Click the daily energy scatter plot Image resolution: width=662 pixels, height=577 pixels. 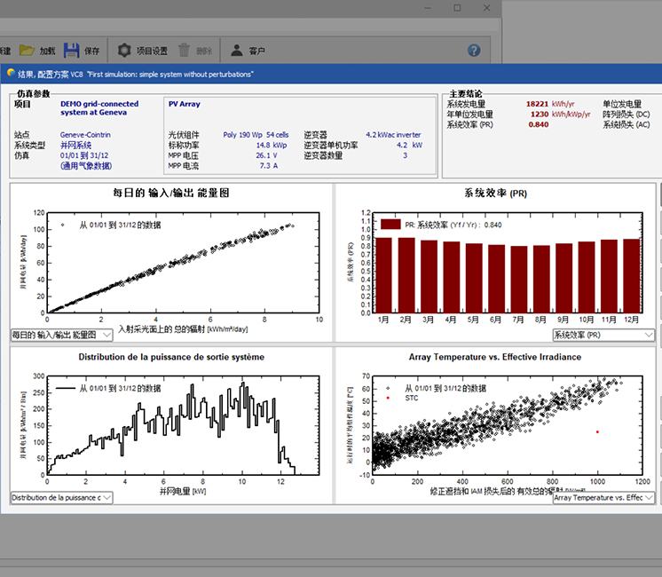click(x=183, y=262)
